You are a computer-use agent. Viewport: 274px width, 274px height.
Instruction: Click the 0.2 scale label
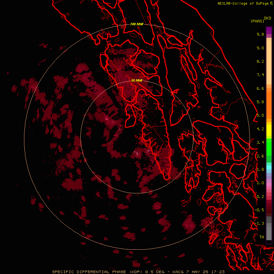click(x=260, y=197)
